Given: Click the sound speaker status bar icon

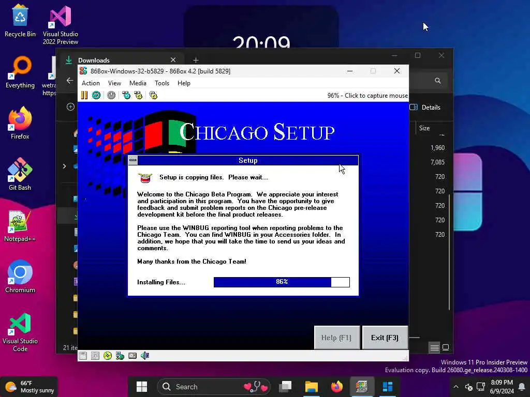Looking at the screenshot, I should (145, 356).
